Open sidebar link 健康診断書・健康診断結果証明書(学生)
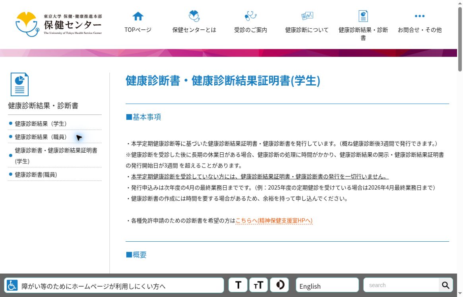This screenshot has height=297, width=463. coord(56,156)
